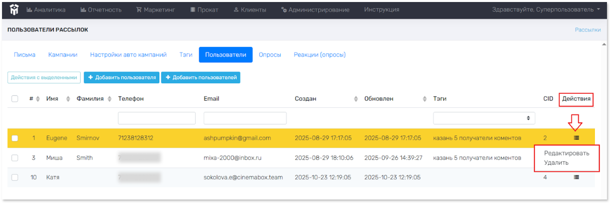This screenshot has height=203, width=610.
Task: Follow the Рассылки link
Action: [587, 30]
